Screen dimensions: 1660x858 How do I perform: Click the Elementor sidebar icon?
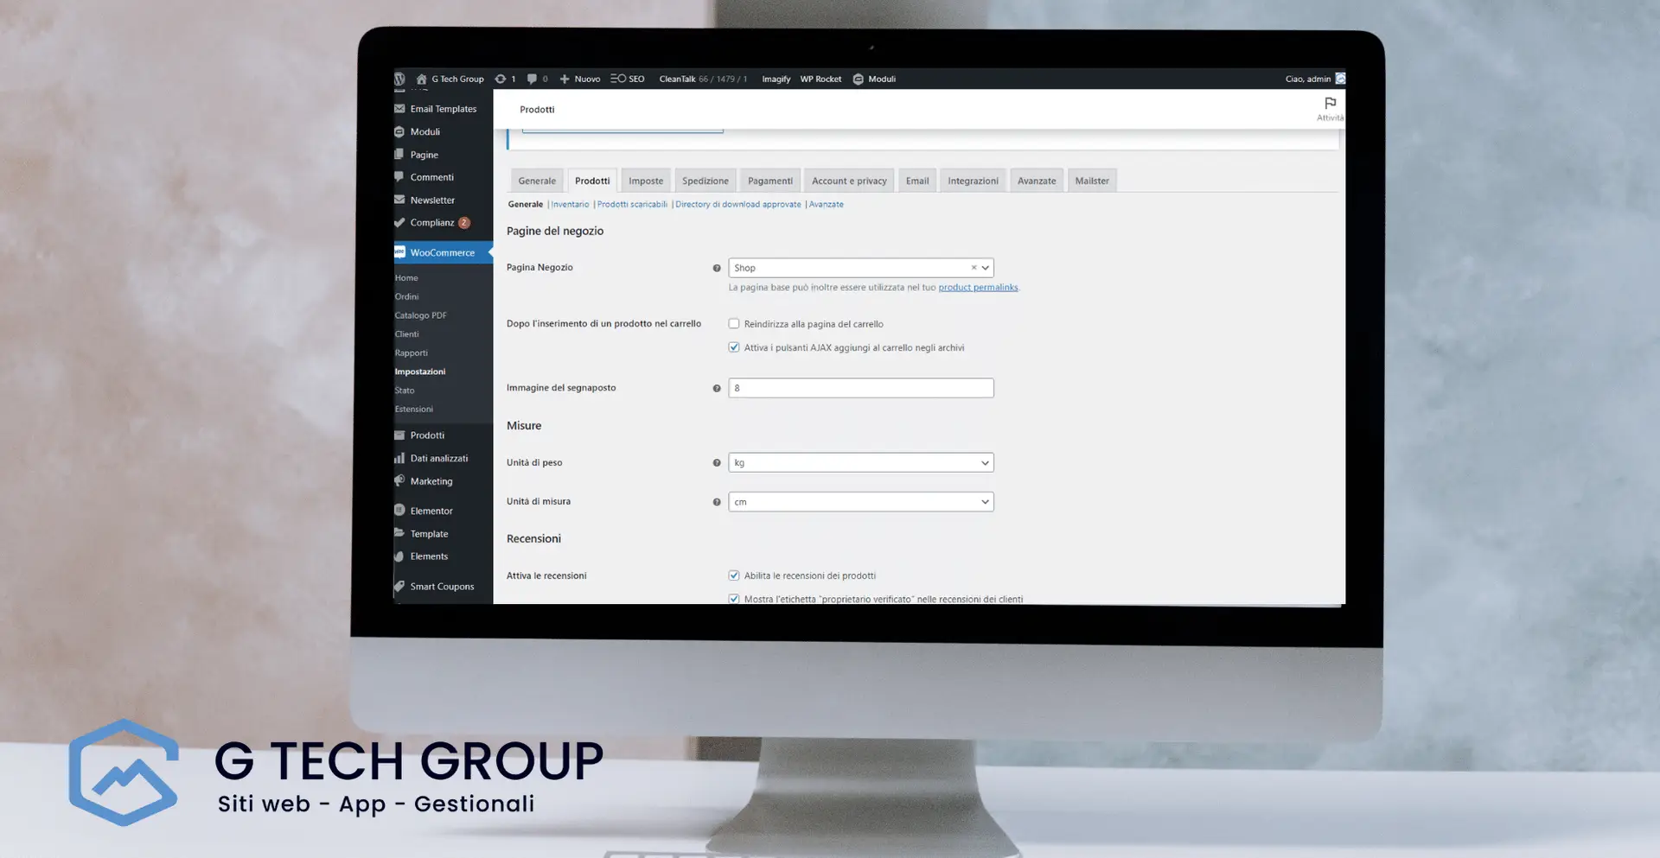tap(400, 511)
